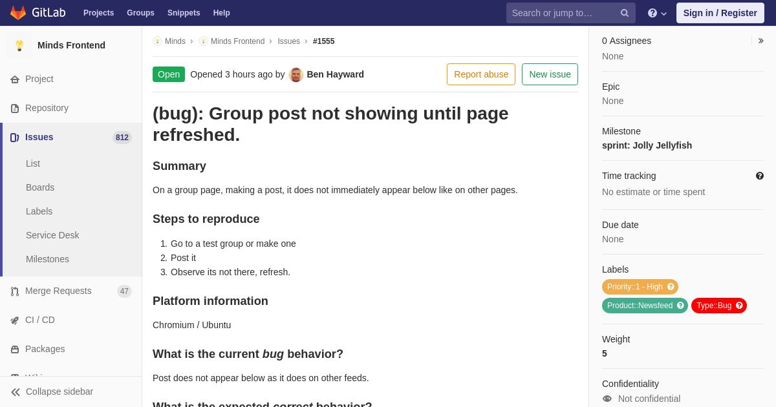Open the Boards submenu item
Viewport: 776px width, 407px height.
(40, 187)
